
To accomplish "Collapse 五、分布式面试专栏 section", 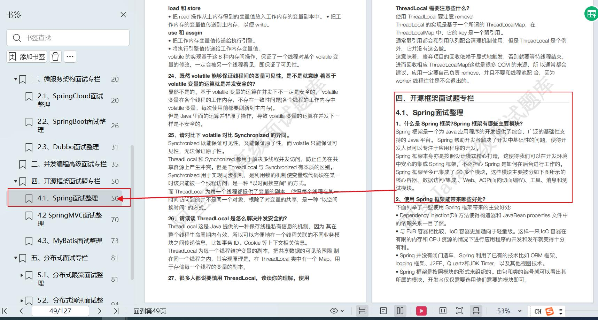I will 16,258.
